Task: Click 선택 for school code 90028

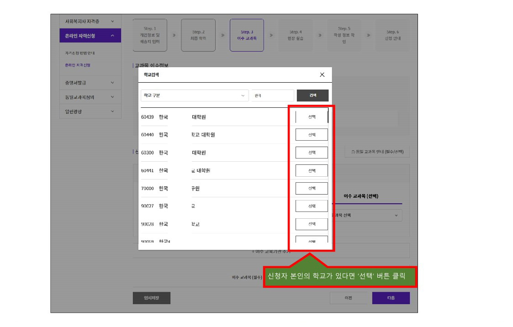Action: [312, 224]
